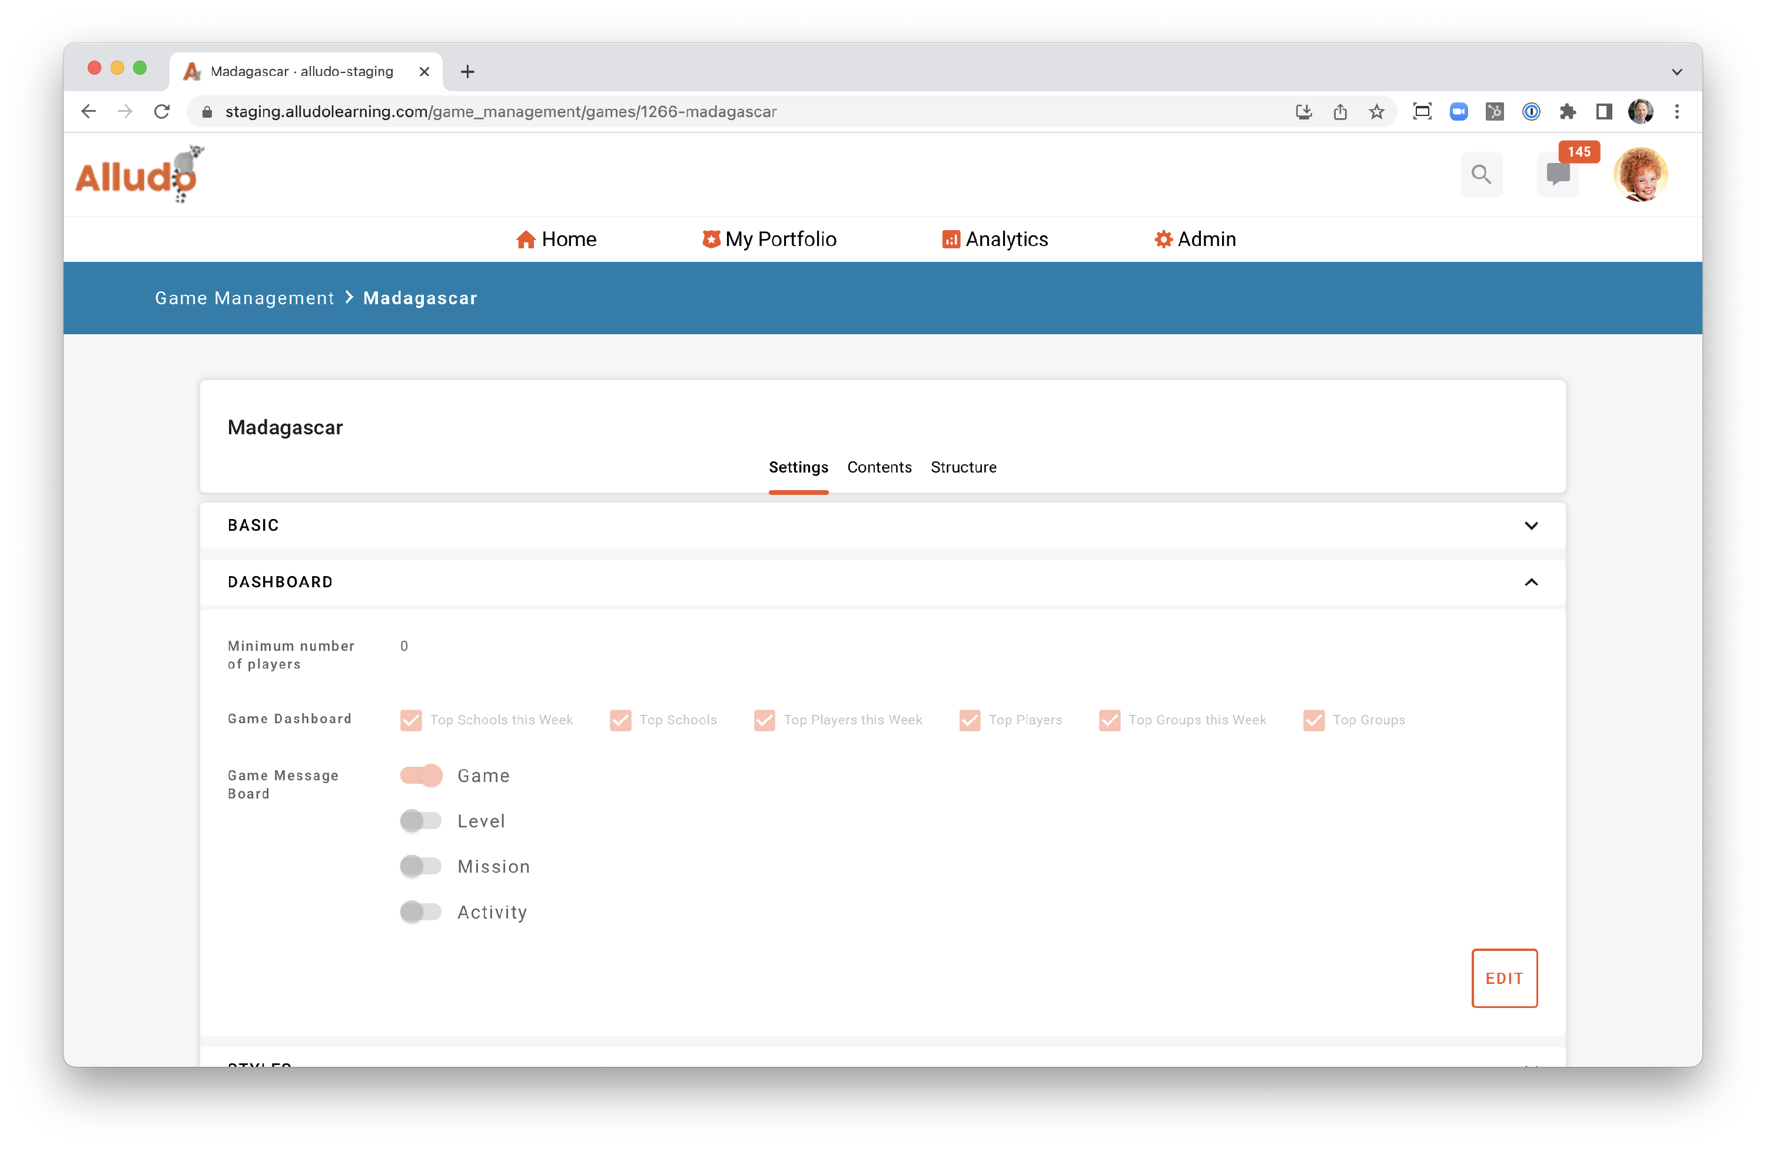The width and height of the screenshot is (1766, 1151).
Task: Click Madagascar breadcrumb
Action: pos(420,297)
